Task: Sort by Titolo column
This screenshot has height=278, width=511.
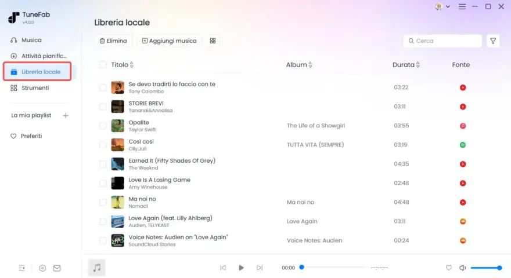Action: [122, 65]
